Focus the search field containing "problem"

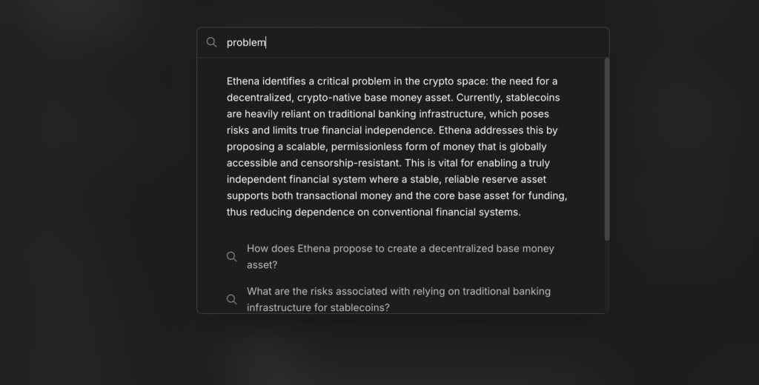coord(402,42)
